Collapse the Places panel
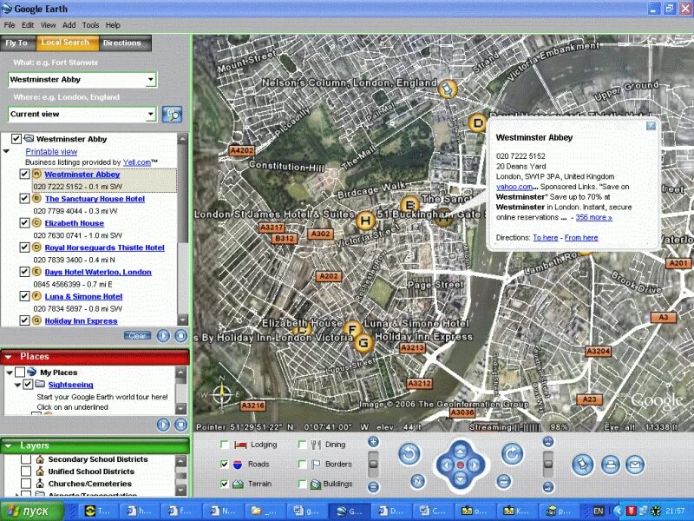The width and height of the screenshot is (694, 521). [x=8, y=356]
